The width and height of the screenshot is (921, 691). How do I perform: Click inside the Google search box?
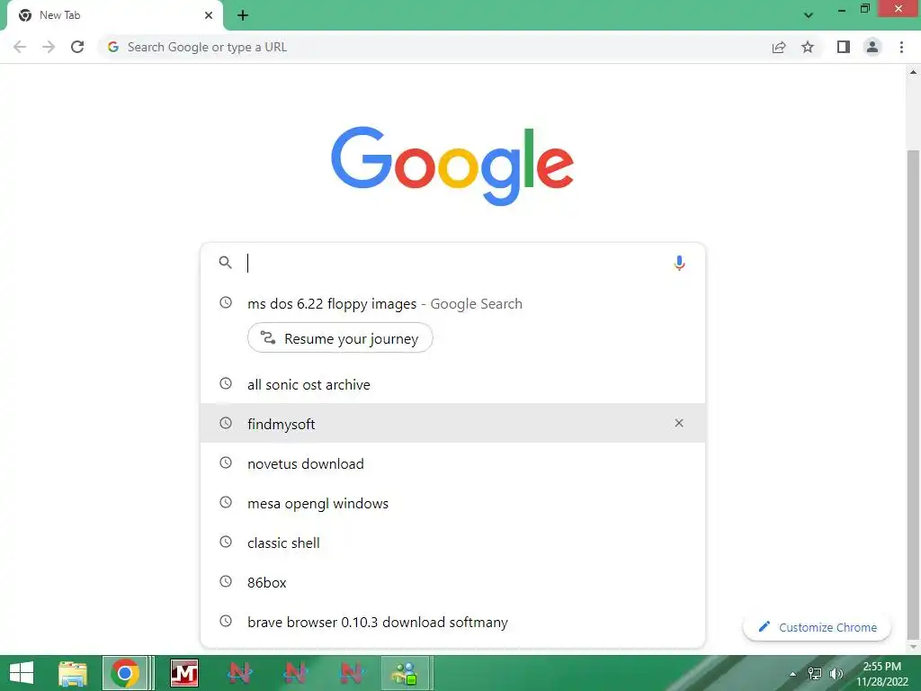tap(452, 263)
